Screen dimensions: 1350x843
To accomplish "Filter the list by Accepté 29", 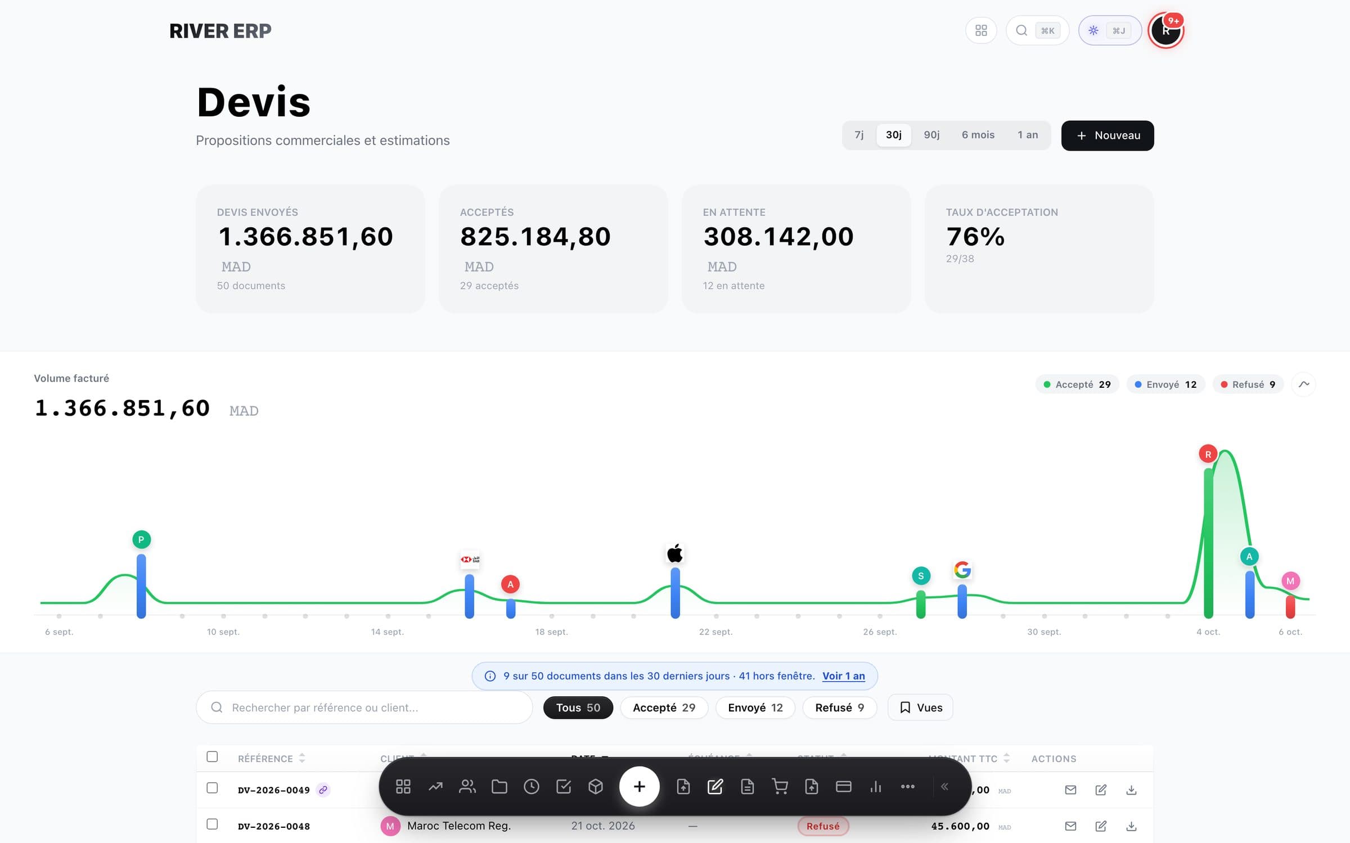I will click(x=664, y=708).
